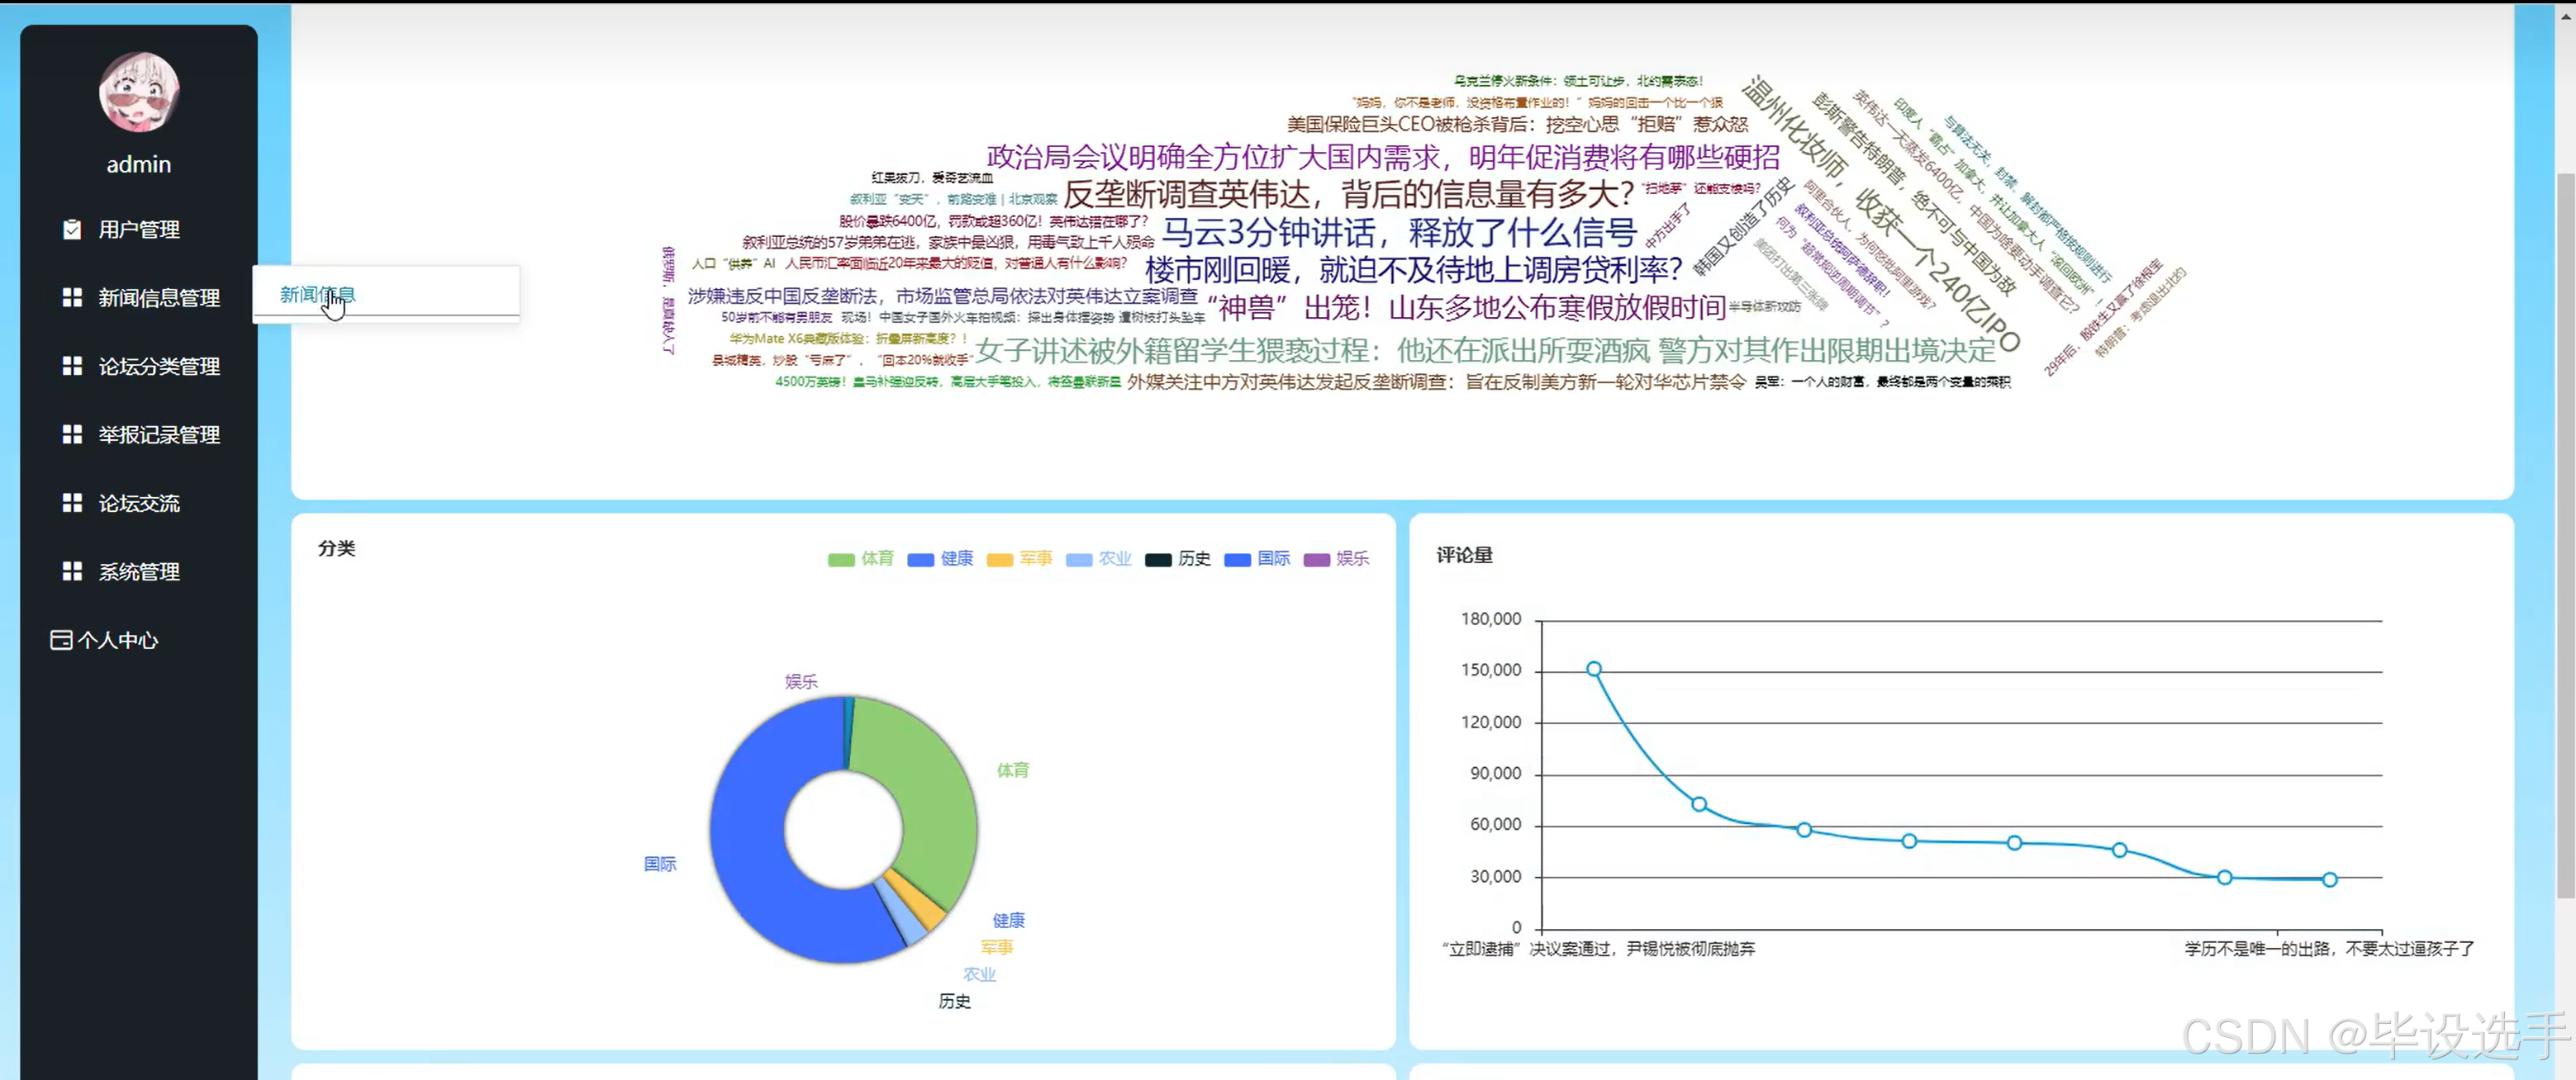Toggle the 国际 legend item
This screenshot has width=2576, height=1080.
pos(1257,558)
